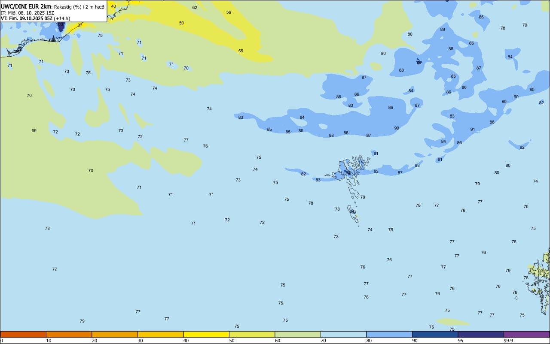Click the humidity value 55 in the yellow band
Image resolution: width=550 pixels, height=344 pixels.
click(x=241, y=51)
